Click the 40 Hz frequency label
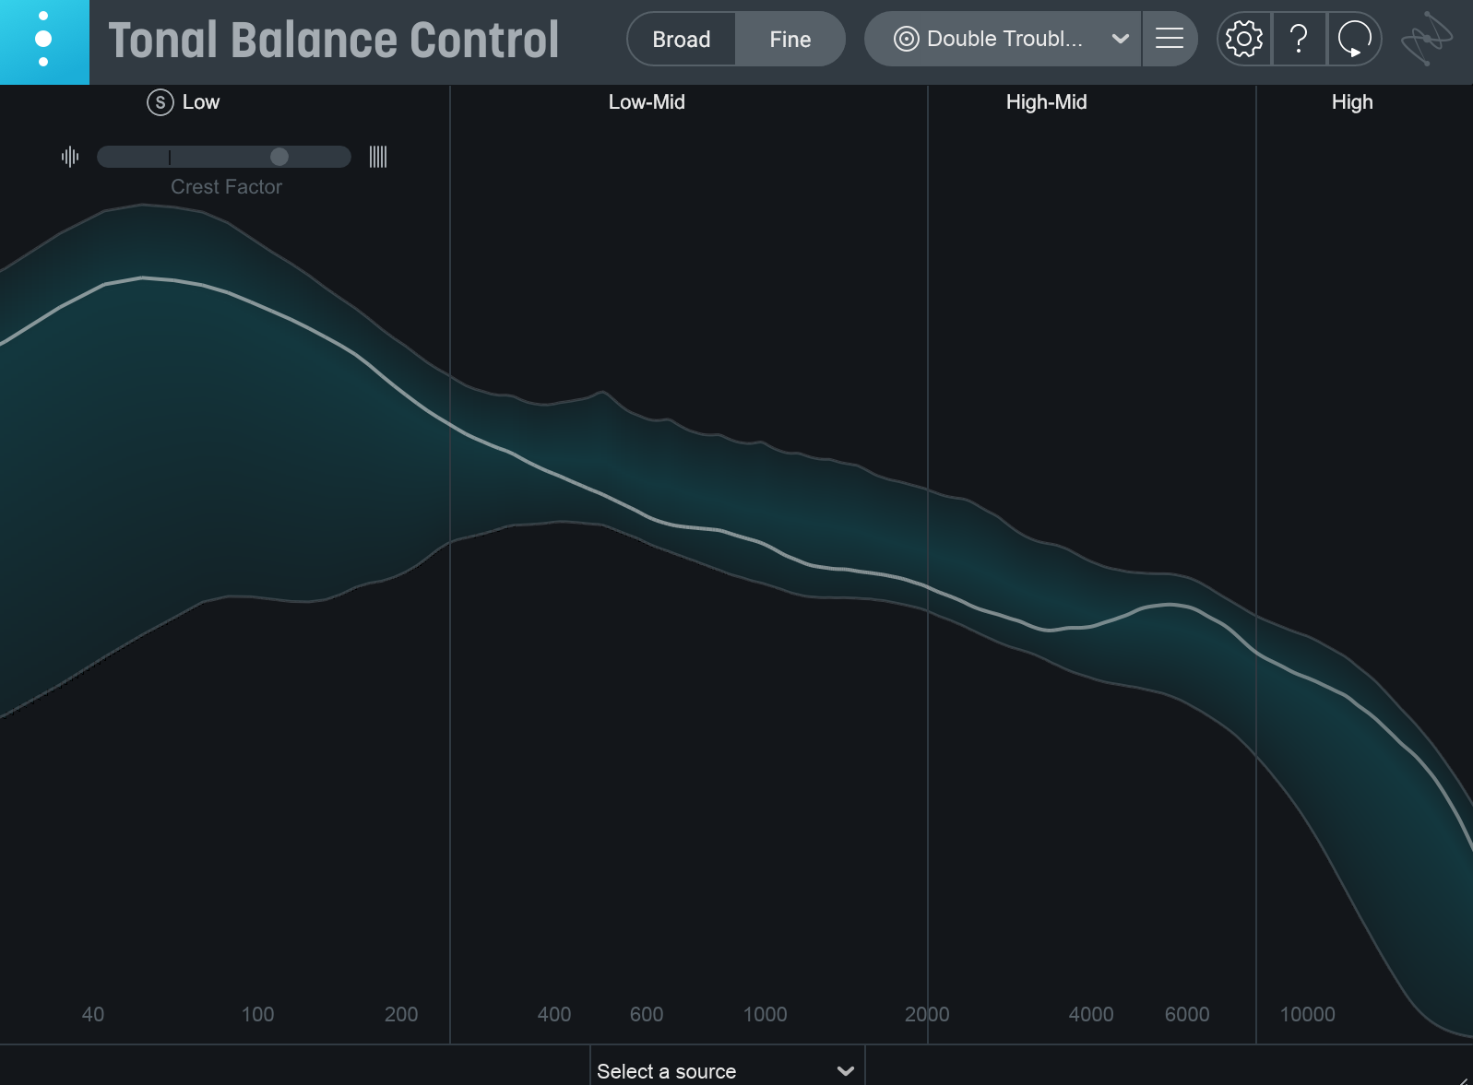This screenshot has width=1473, height=1085. [x=93, y=1015]
